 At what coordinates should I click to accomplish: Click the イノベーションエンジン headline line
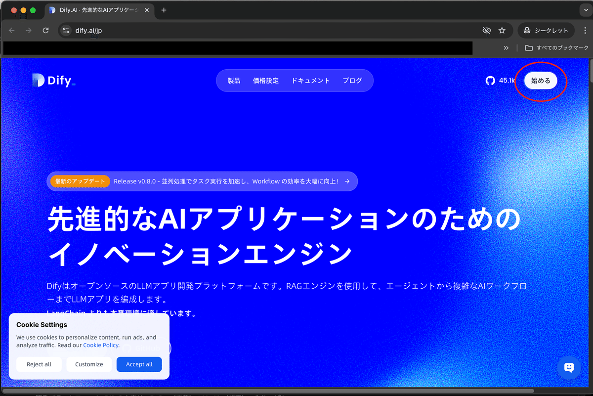200,254
